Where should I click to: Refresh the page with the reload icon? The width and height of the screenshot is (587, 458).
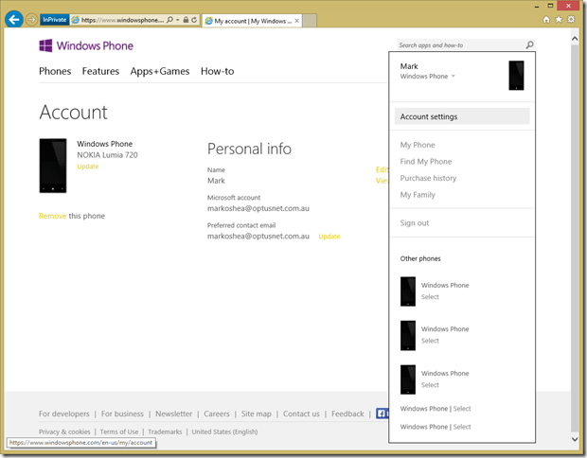click(194, 20)
